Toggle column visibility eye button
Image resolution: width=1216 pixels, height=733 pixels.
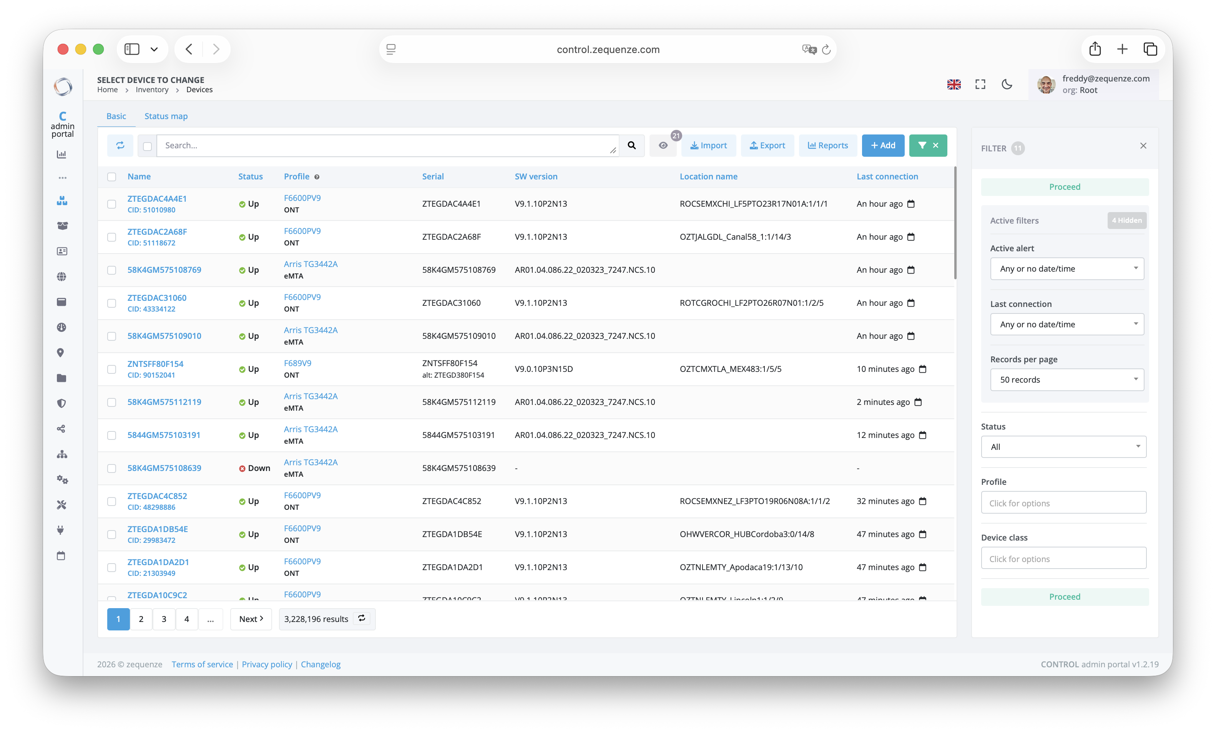[663, 146]
